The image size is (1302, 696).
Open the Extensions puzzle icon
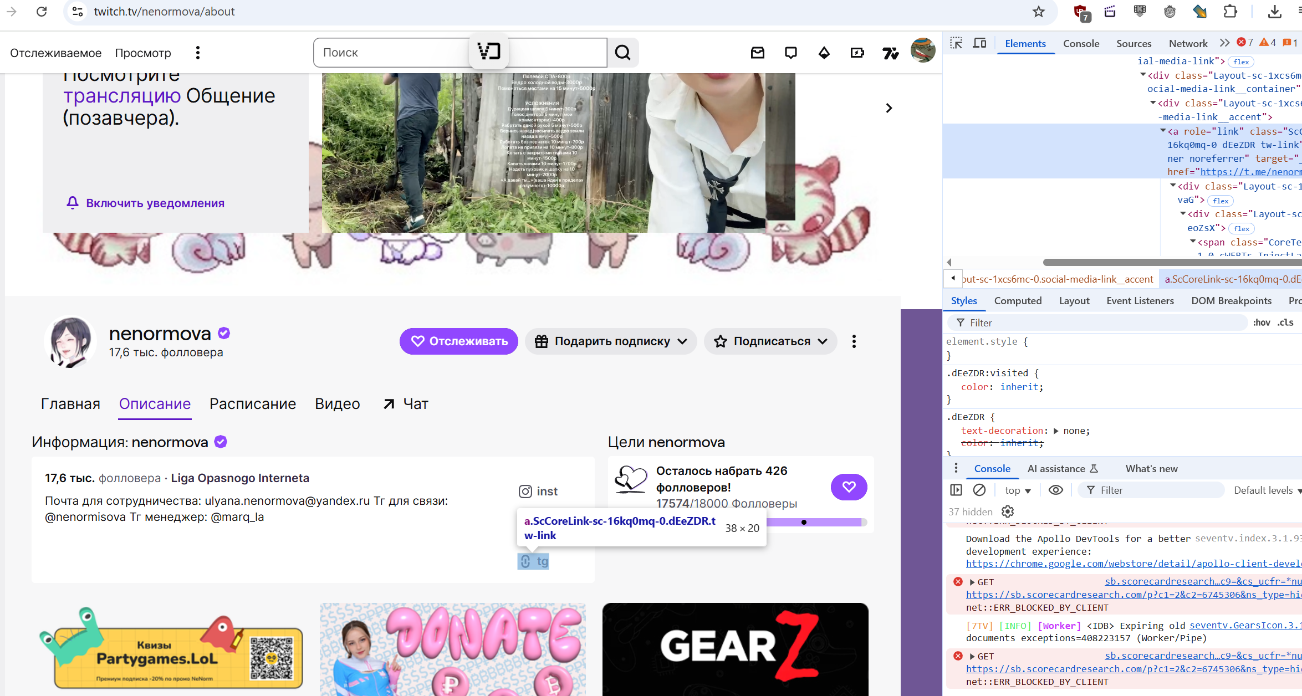click(x=1230, y=12)
